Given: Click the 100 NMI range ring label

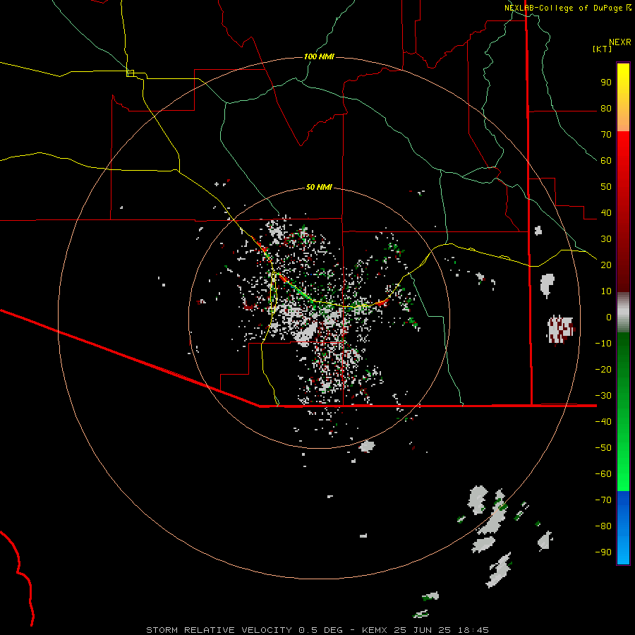Looking at the screenshot, I should click(x=319, y=56).
